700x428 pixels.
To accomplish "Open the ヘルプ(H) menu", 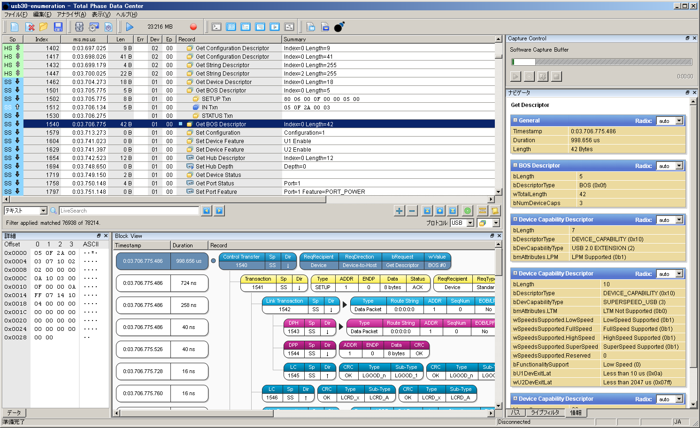I will 127,15.
